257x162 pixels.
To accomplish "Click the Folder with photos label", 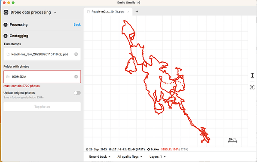I will tap(16, 67).
